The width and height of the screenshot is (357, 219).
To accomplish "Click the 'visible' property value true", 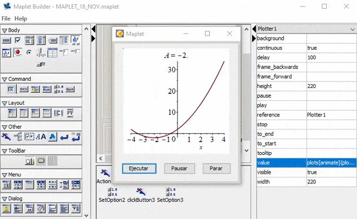I will pyautogui.click(x=331, y=172).
